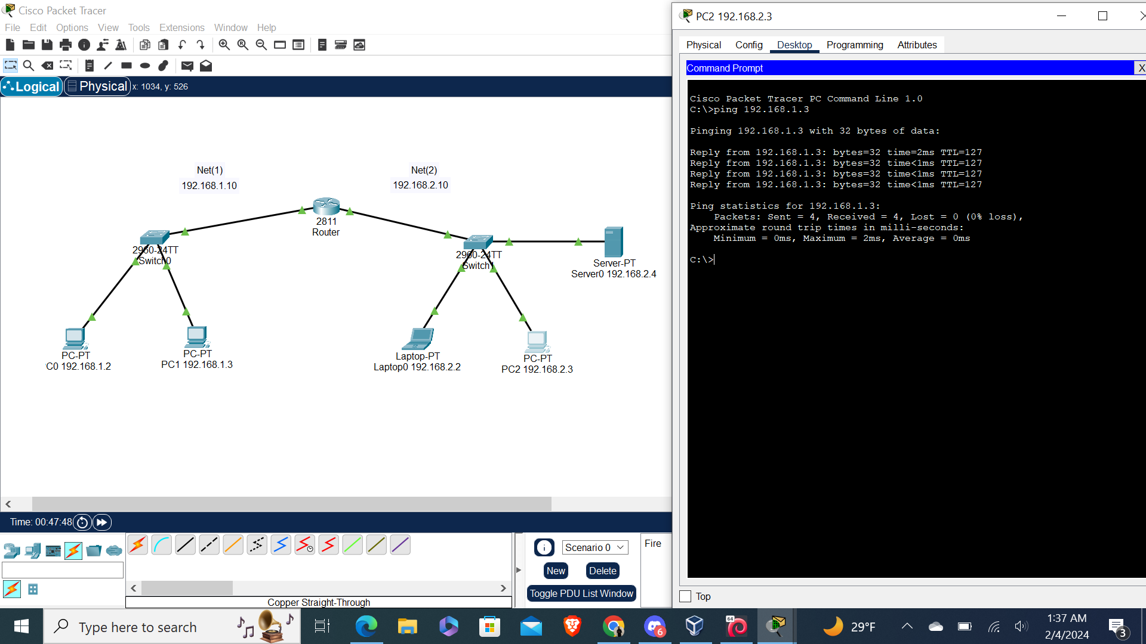Viewport: 1146px width, 644px height.
Task: Click the New scenario button
Action: click(555, 571)
